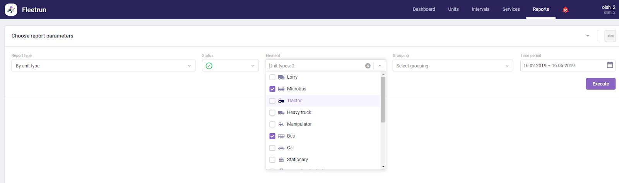Image resolution: width=619 pixels, height=183 pixels.
Task: Check the Lorry checkbox
Action: [272, 77]
